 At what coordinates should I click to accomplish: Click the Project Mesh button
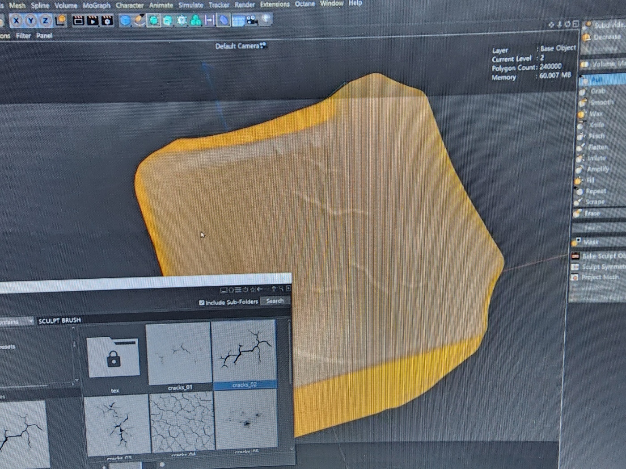tap(598, 277)
